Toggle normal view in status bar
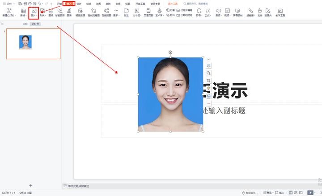 coord(290,193)
